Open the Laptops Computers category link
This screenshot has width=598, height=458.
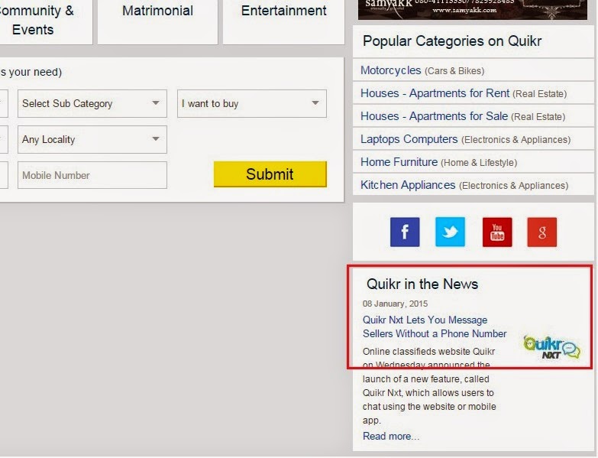(x=409, y=139)
